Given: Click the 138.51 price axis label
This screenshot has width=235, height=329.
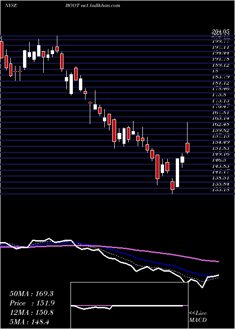Looking at the screenshot, I should click(x=220, y=178).
